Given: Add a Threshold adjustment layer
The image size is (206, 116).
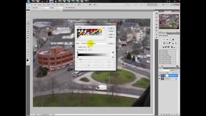Looking at the screenshot, I should 169,47.
